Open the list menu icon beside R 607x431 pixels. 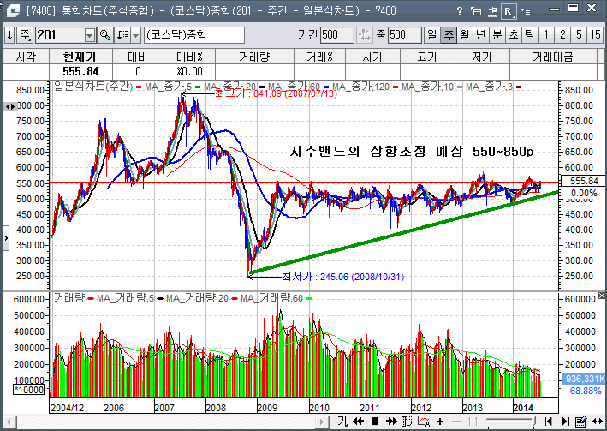pyautogui.click(x=526, y=11)
